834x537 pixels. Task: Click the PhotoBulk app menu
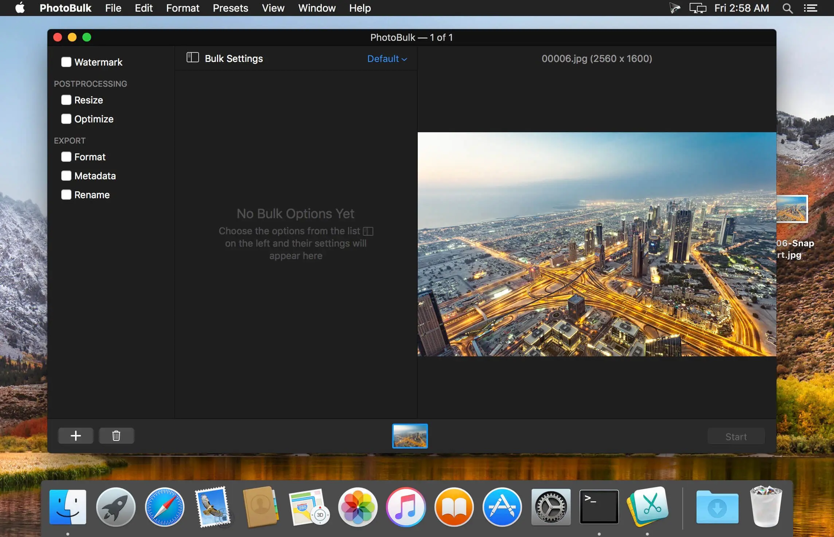[66, 8]
